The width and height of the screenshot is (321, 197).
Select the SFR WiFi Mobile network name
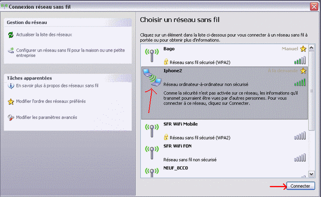point(180,124)
